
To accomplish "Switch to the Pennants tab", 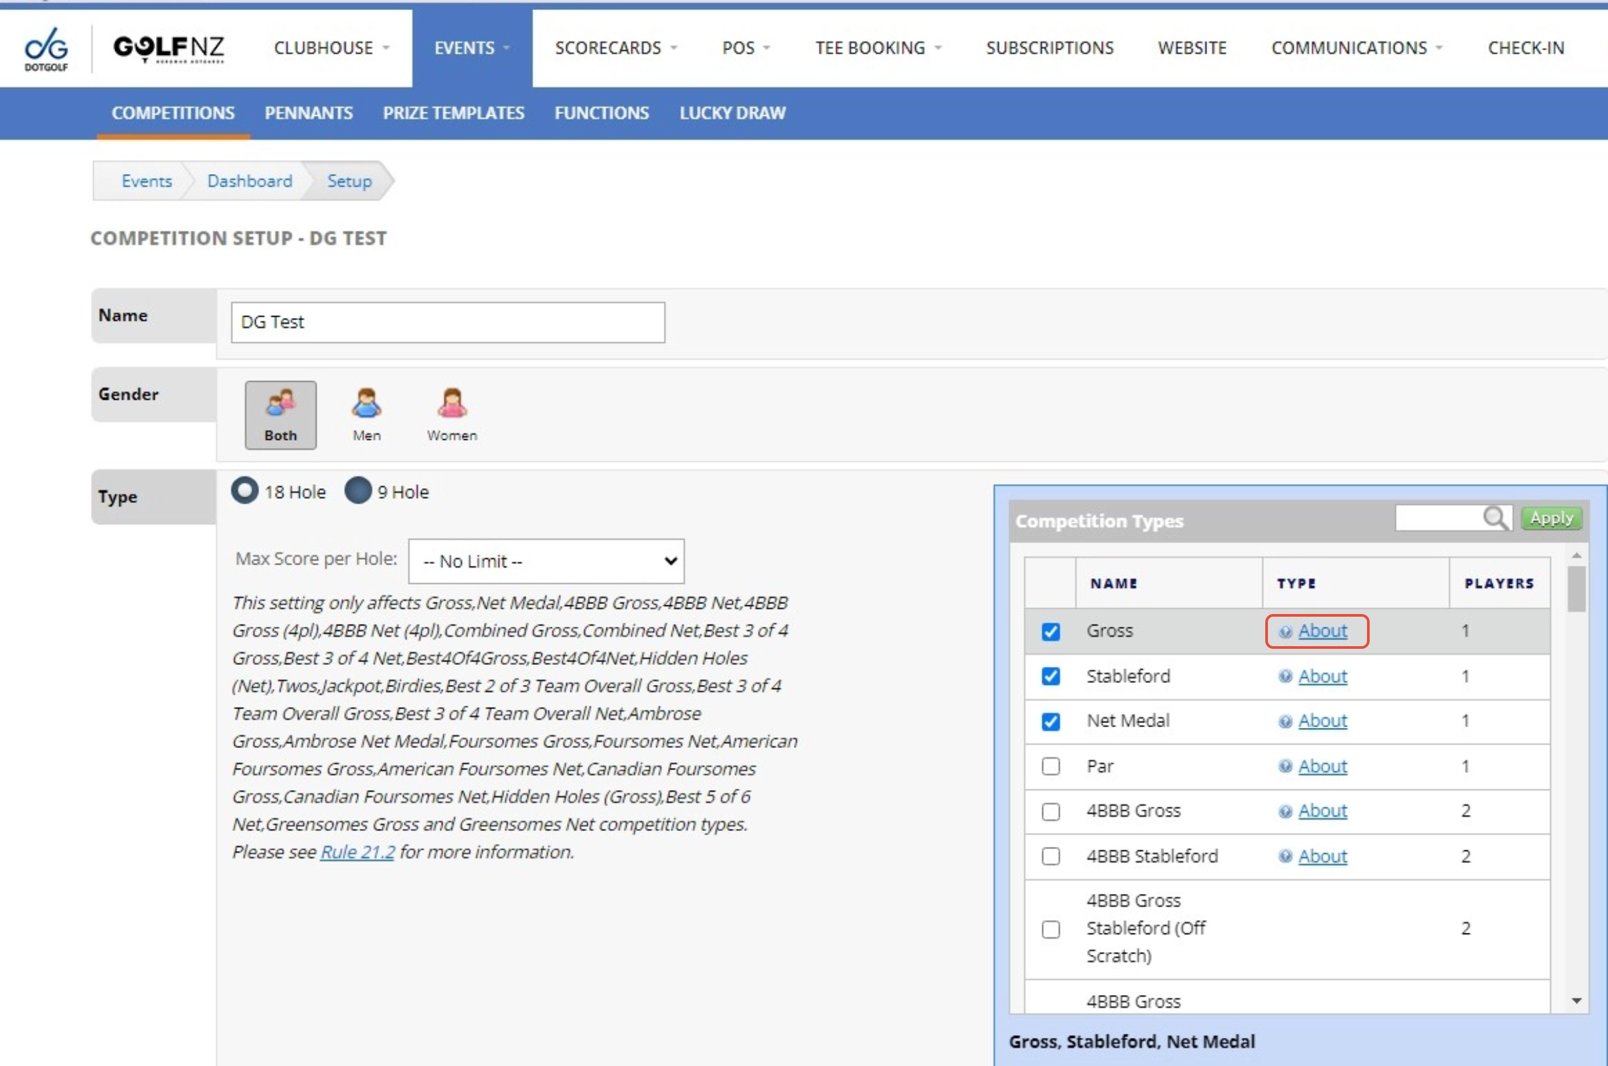I will pyautogui.click(x=309, y=113).
